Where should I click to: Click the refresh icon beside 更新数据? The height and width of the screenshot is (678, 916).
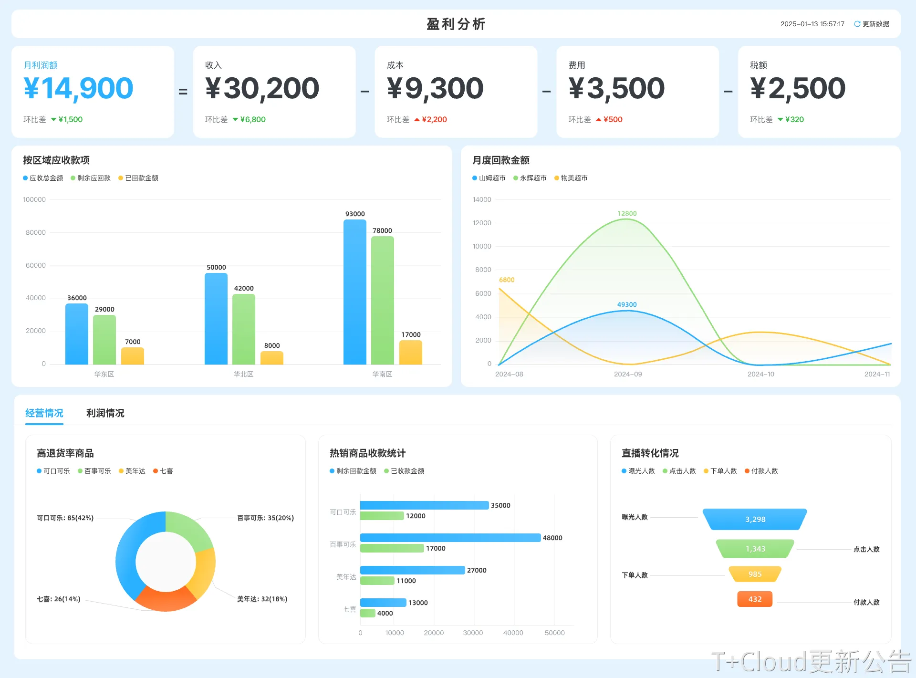857,24
